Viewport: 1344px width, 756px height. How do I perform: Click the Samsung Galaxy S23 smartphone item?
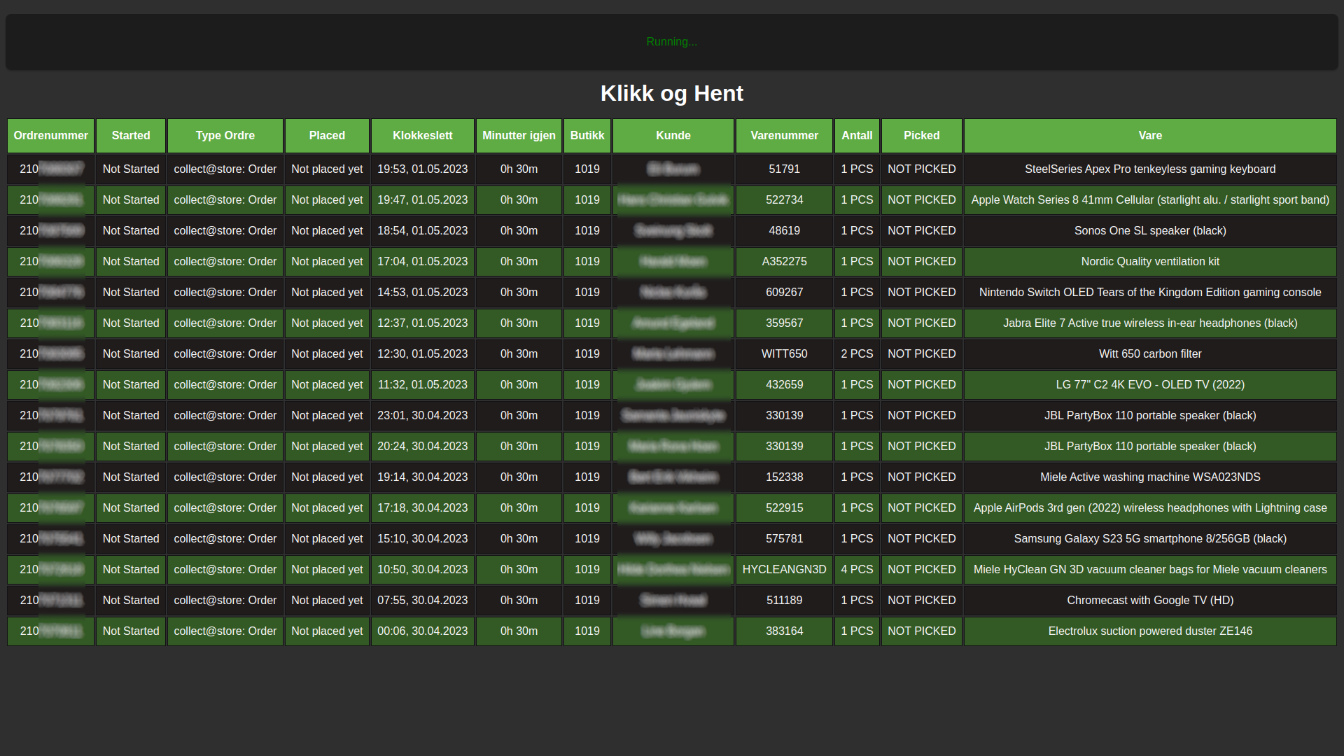point(1150,539)
